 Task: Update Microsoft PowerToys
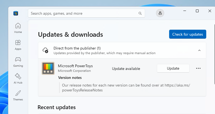click(173, 68)
